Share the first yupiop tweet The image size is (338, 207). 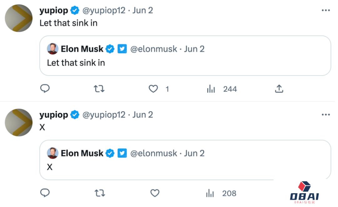pyautogui.click(x=279, y=89)
